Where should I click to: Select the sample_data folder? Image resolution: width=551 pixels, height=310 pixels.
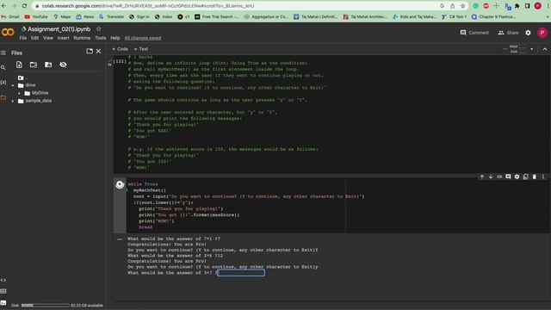point(38,101)
